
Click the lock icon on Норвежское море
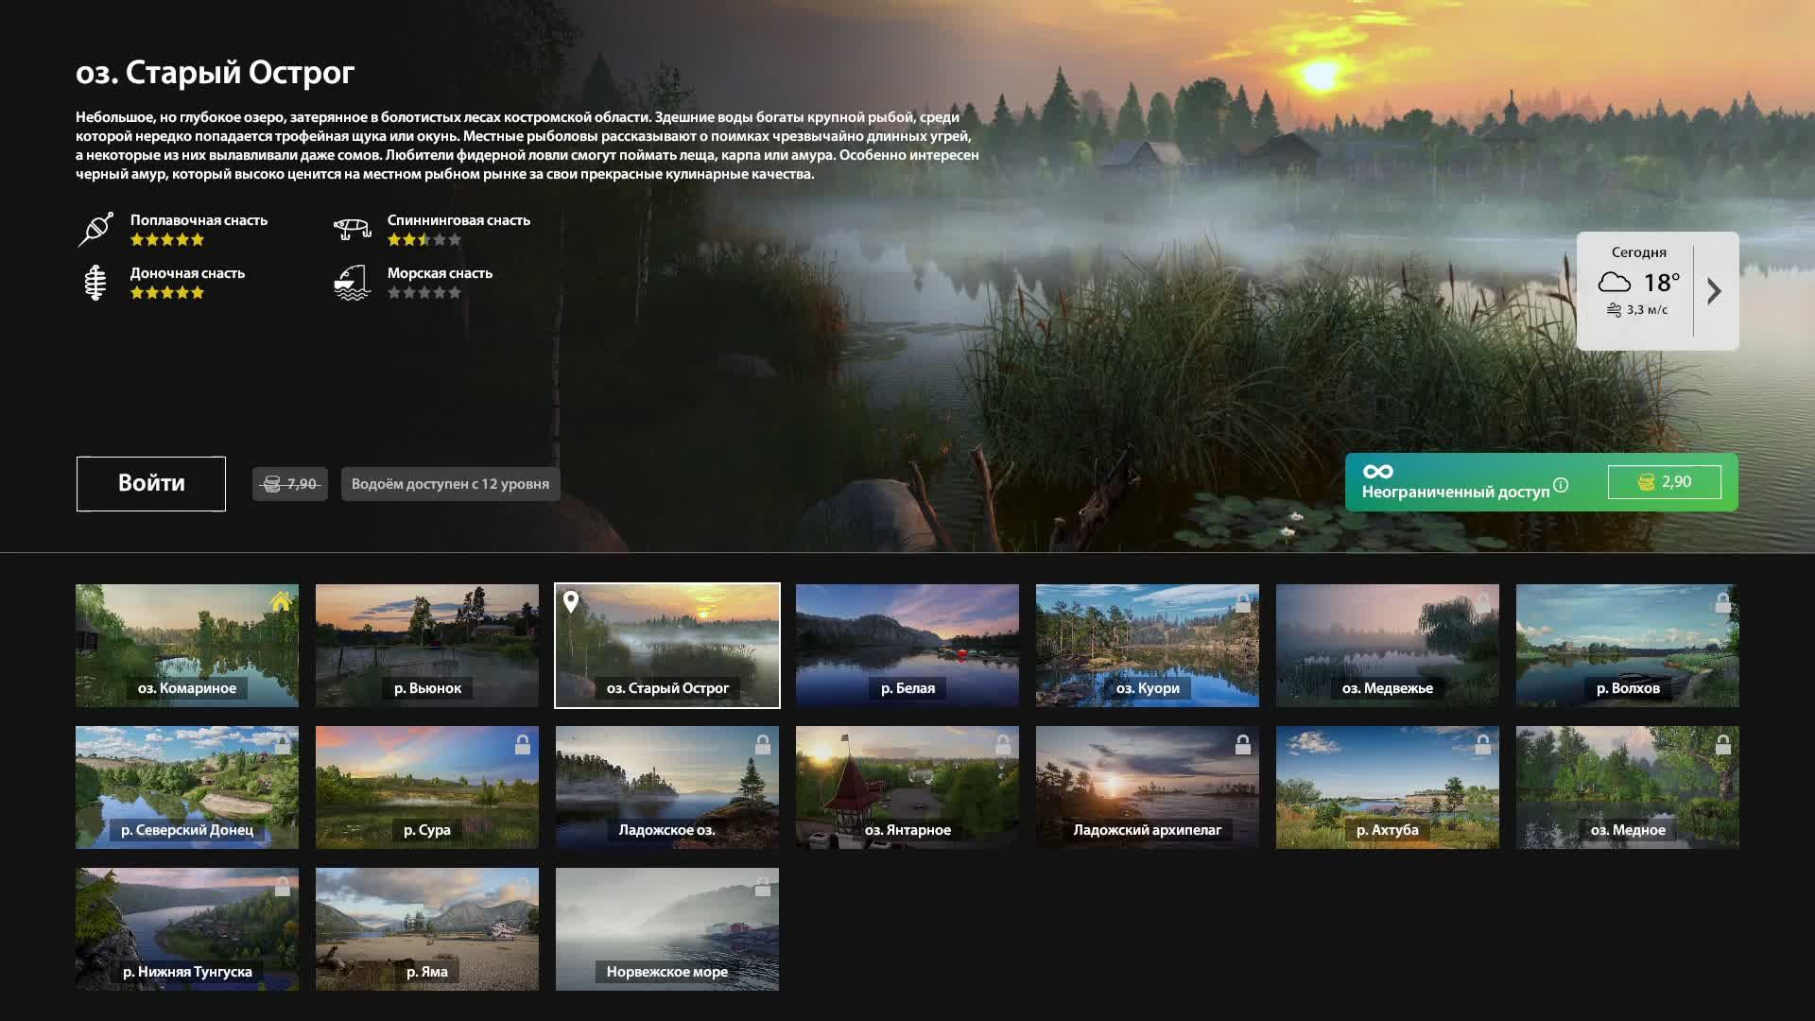(x=763, y=886)
